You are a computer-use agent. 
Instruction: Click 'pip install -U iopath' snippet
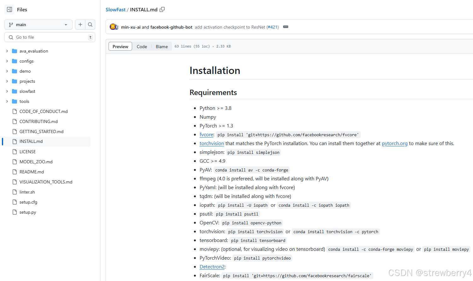click(243, 205)
